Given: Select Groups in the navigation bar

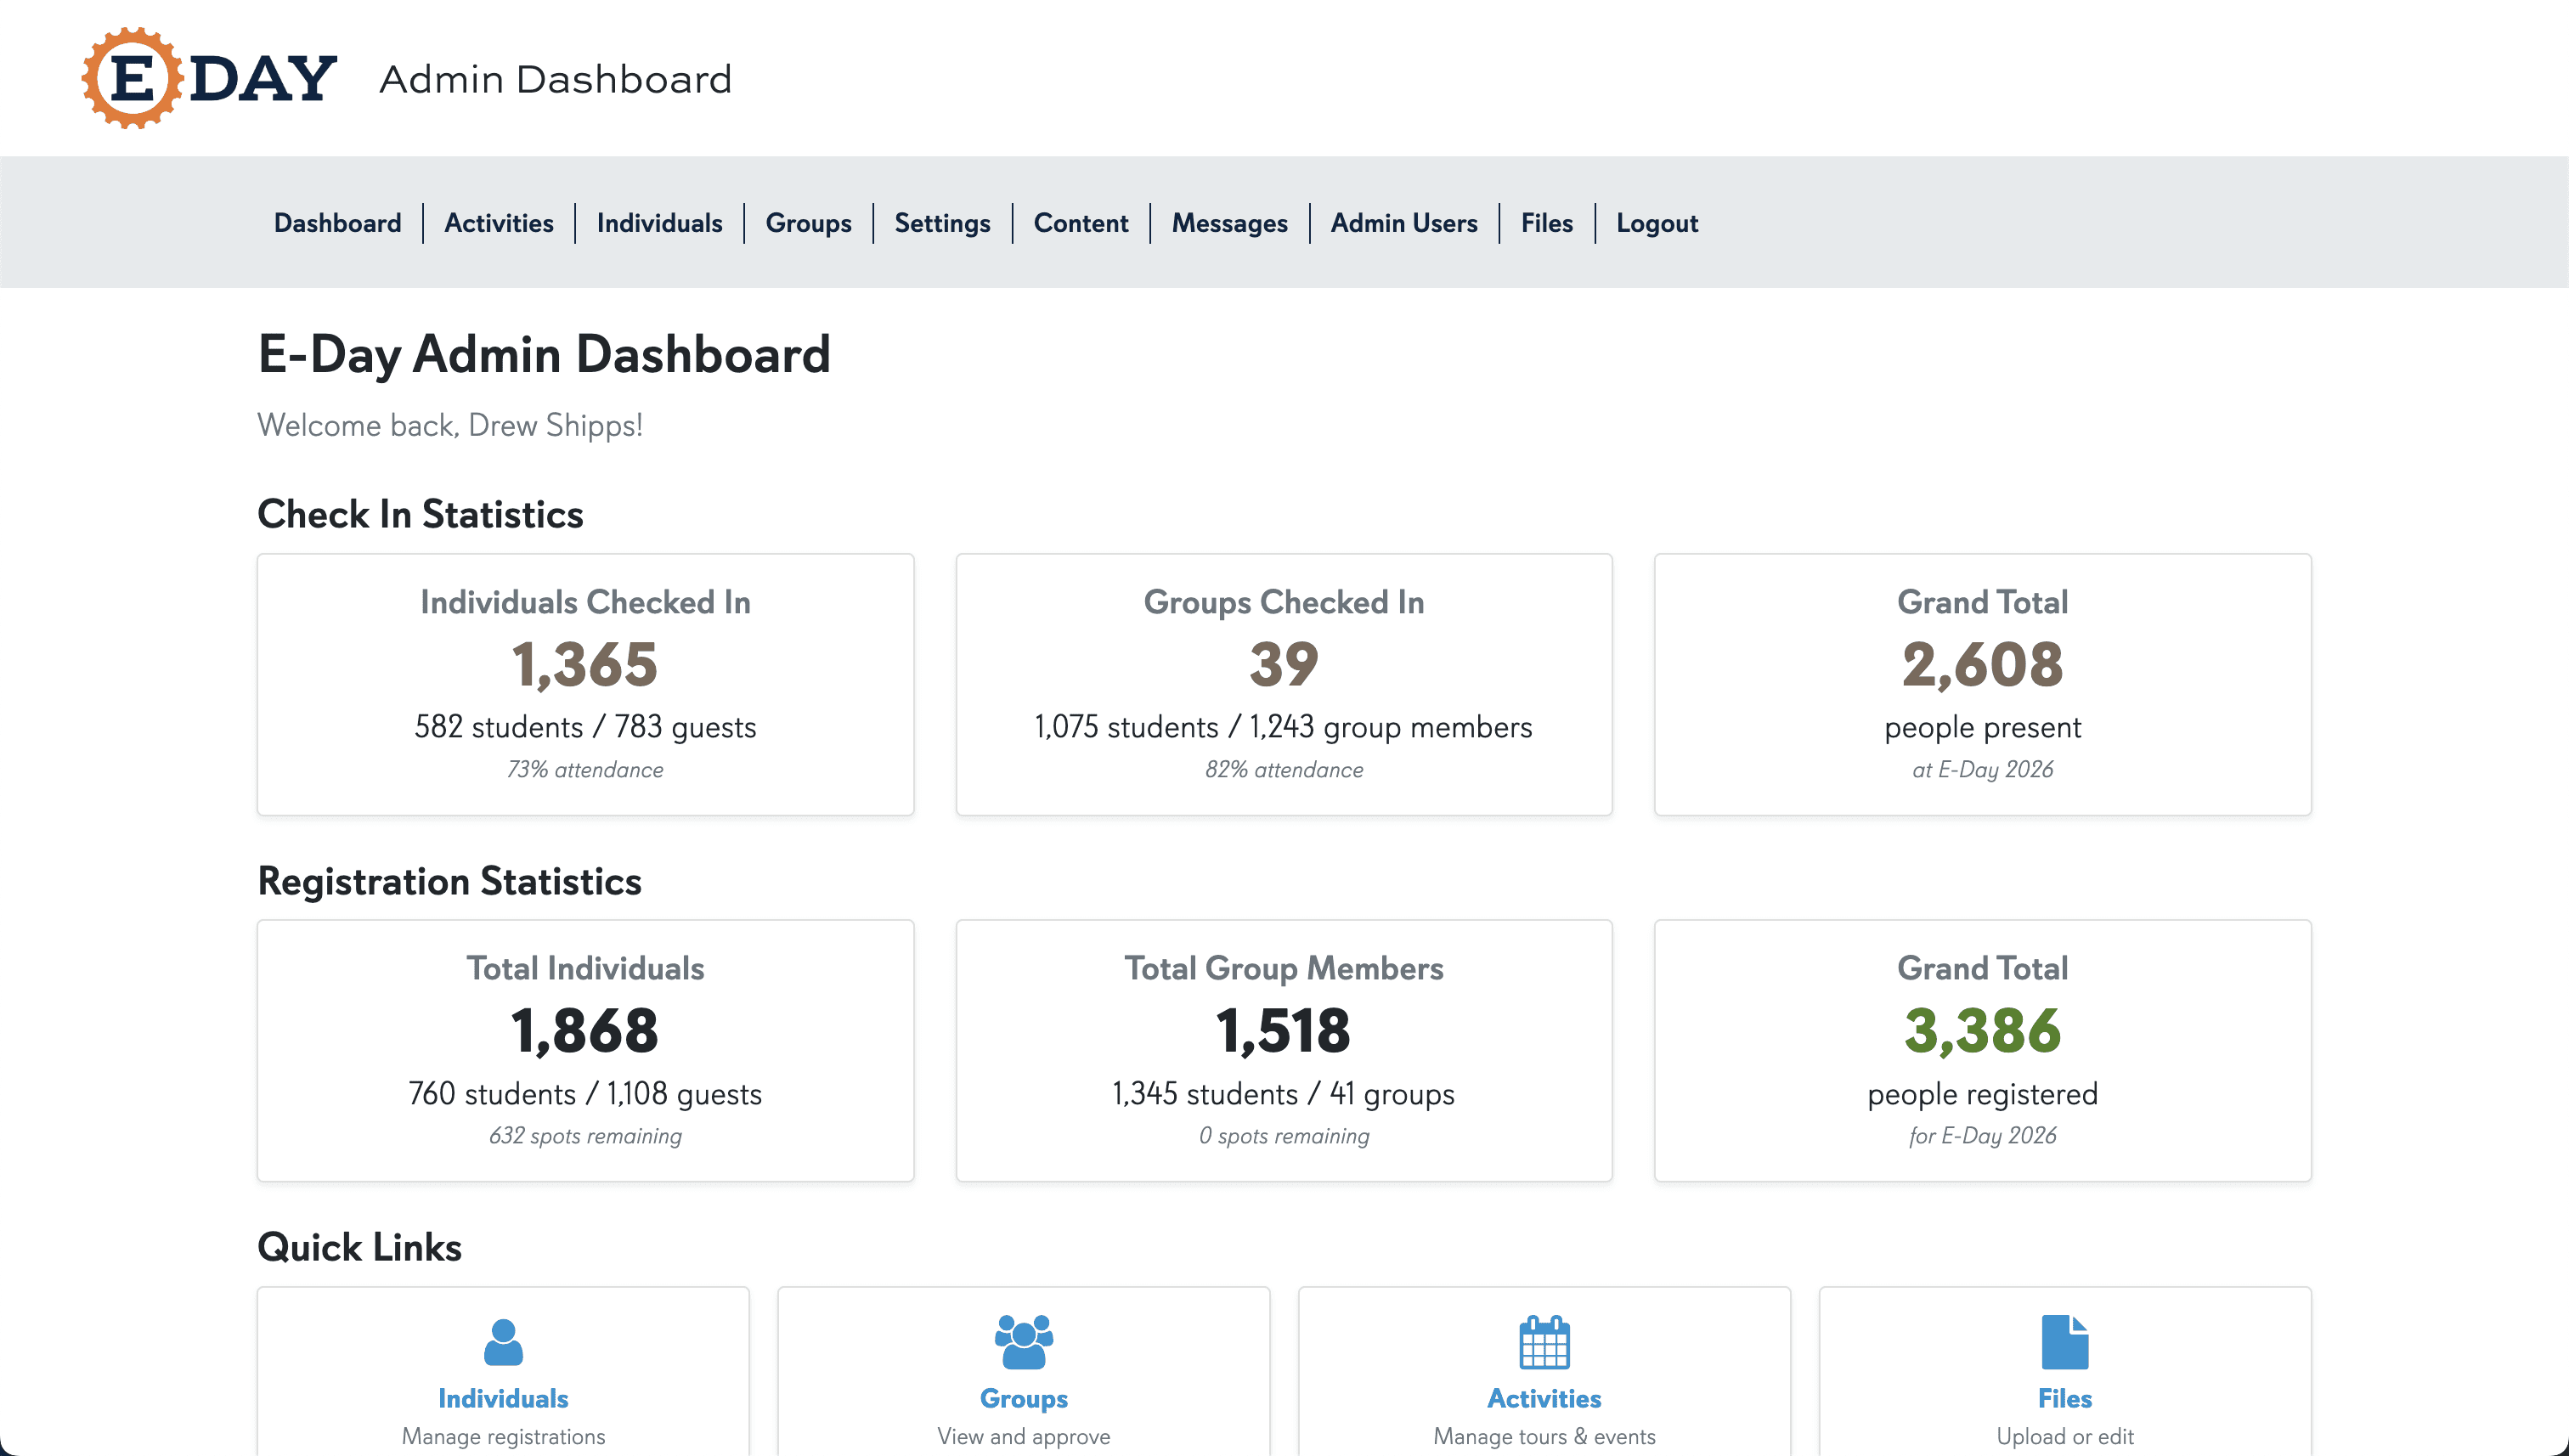Looking at the screenshot, I should (808, 223).
